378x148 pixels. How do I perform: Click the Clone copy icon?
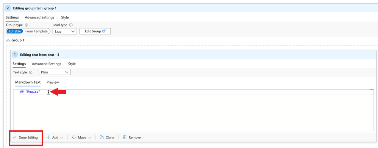coord(102,137)
